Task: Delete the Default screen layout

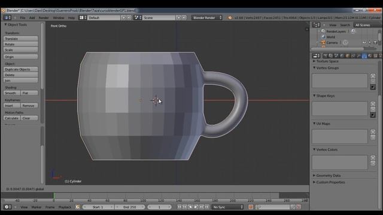Action: point(129,17)
